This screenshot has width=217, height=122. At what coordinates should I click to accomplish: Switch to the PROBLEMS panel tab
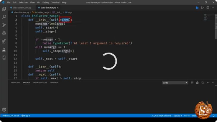tap(16, 83)
